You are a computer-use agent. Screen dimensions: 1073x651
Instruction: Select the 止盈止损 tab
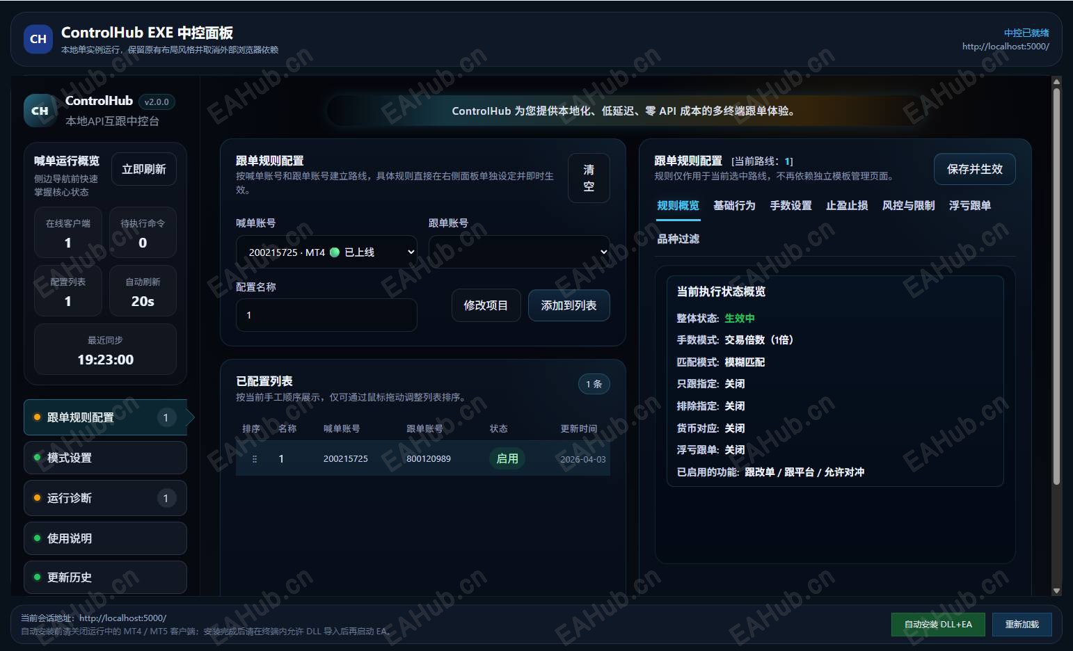(x=847, y=205)
